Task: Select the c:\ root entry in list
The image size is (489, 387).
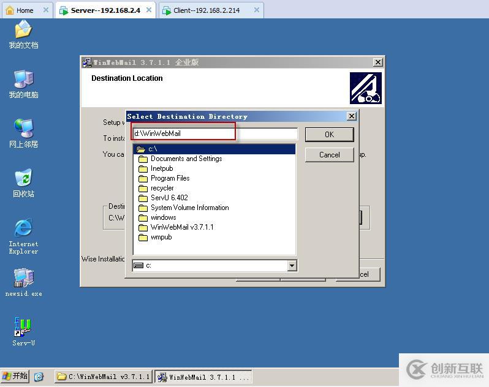Action: (214, 149)
